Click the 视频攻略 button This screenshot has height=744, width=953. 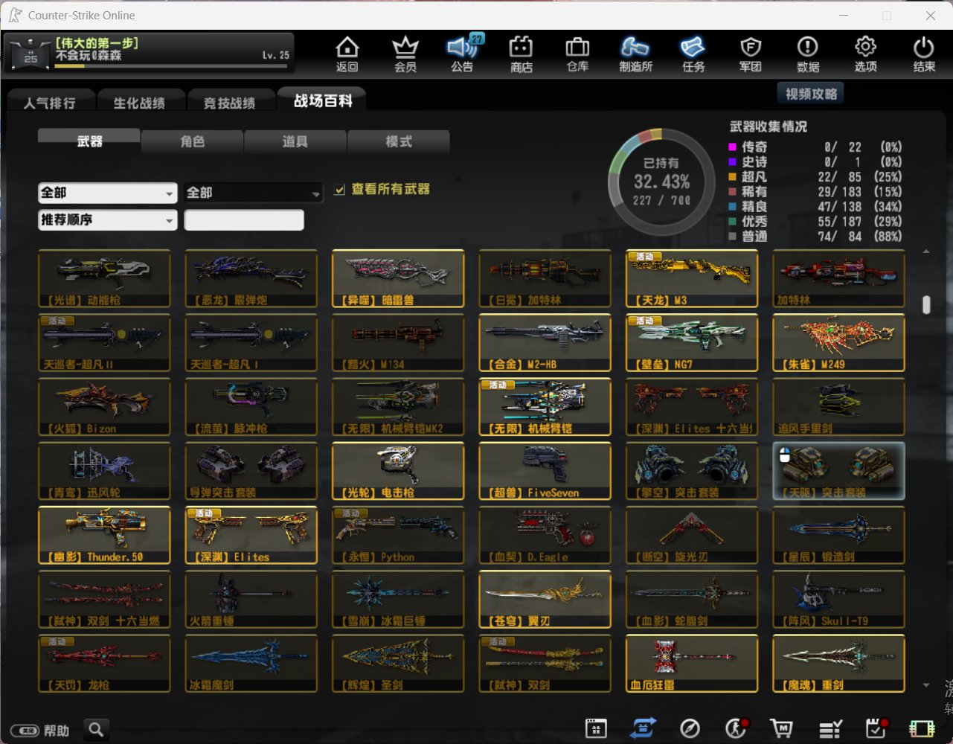pos(811,94)
